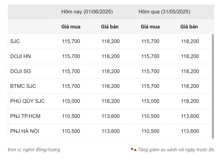219x158 pixels.
Task: Click the Hôm qua (31/05/2025) header
Action: tap(164, 12)
